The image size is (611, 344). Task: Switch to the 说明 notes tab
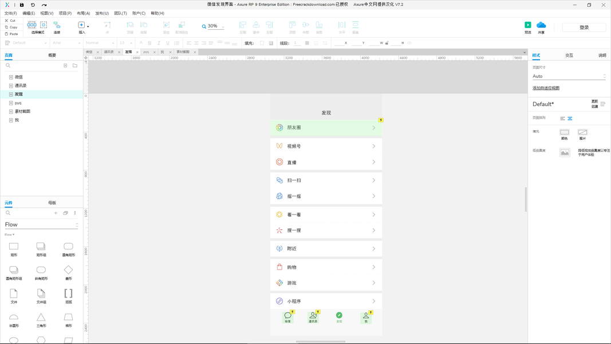602,56
